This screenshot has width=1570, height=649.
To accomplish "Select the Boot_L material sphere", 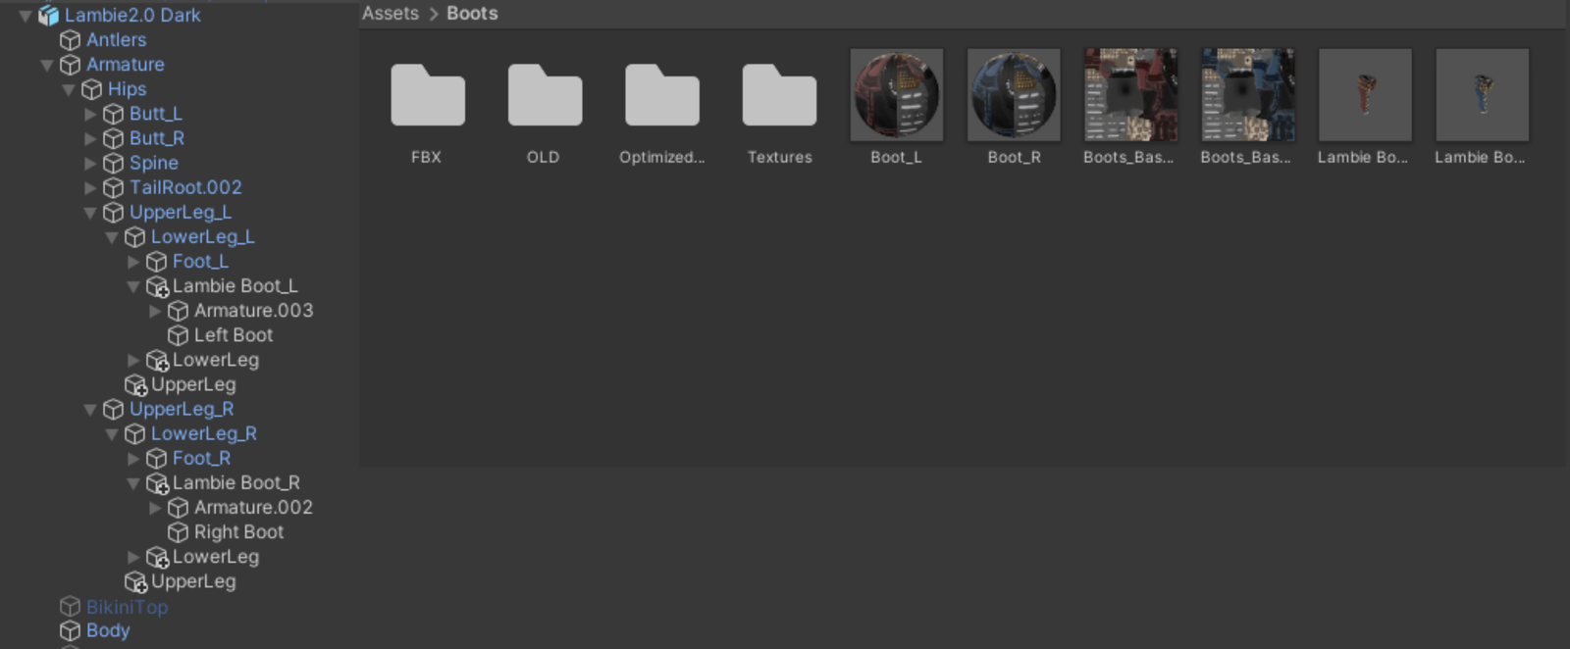I will tap(896, 95).
